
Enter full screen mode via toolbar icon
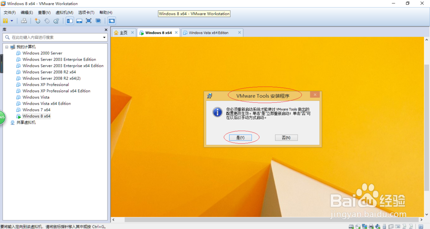pos(89,21)
